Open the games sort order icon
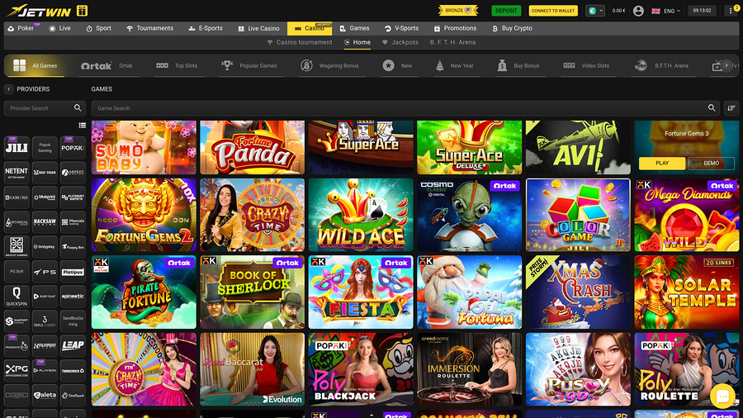This screenshot has height=418, width=743. [731, 108]
